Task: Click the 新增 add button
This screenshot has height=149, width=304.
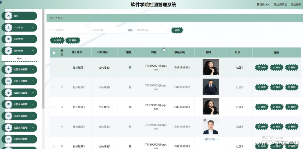Action: tap(57, 40)
